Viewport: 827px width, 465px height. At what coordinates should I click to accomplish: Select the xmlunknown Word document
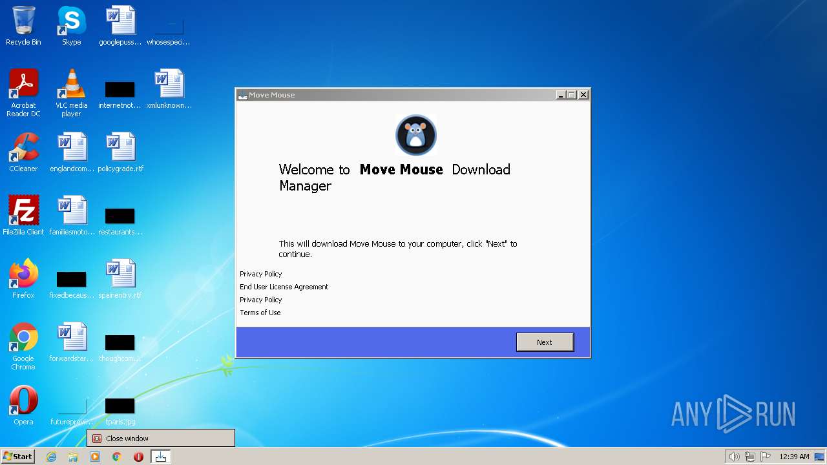pyautogui.click(x=169, y=89)
